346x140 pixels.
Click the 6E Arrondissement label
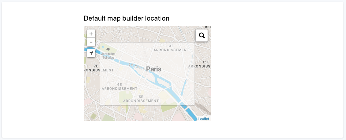120,86
